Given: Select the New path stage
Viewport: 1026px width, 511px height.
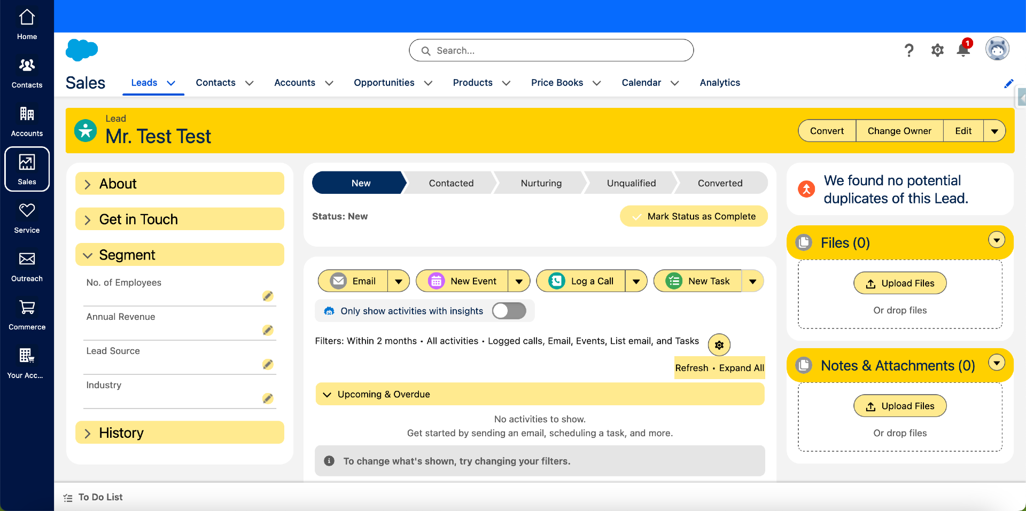Looking at the screenshot, I should point(361,183).
